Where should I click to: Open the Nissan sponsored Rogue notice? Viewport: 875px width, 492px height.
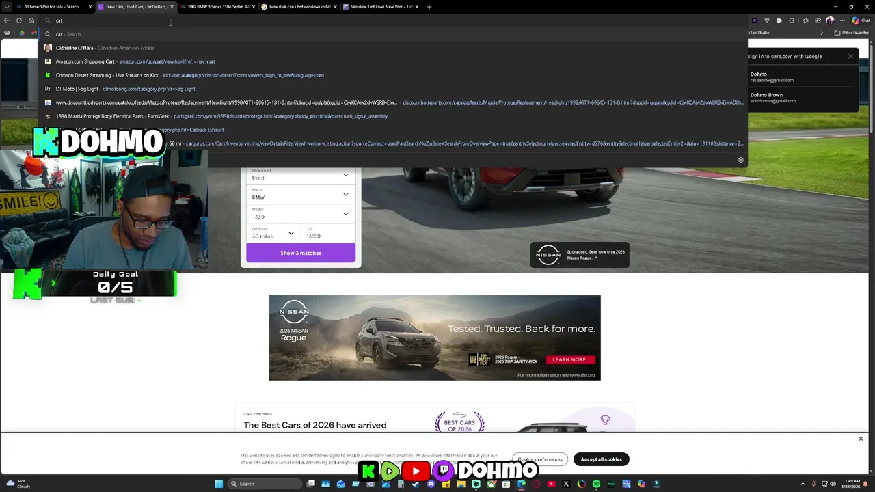click(580, 255)
